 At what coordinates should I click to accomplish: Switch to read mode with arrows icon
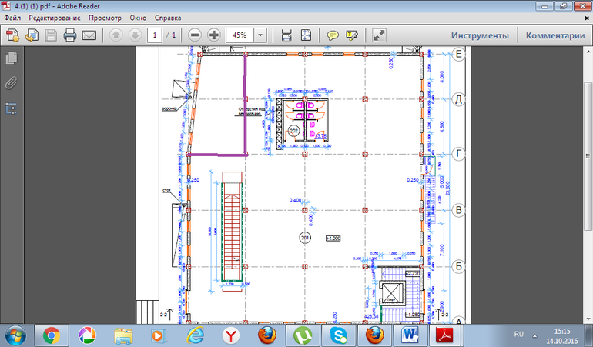pos(379,35)
